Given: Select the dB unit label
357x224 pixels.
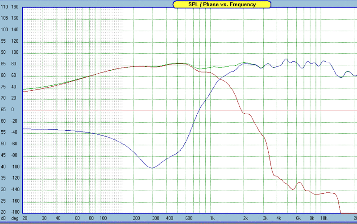Looking at the screenshot, I should 3,218.
